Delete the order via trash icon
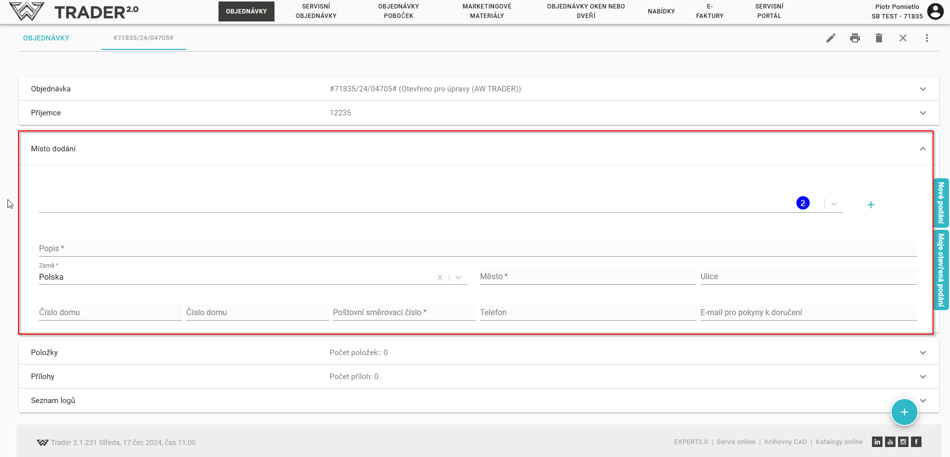 [878, 38]
